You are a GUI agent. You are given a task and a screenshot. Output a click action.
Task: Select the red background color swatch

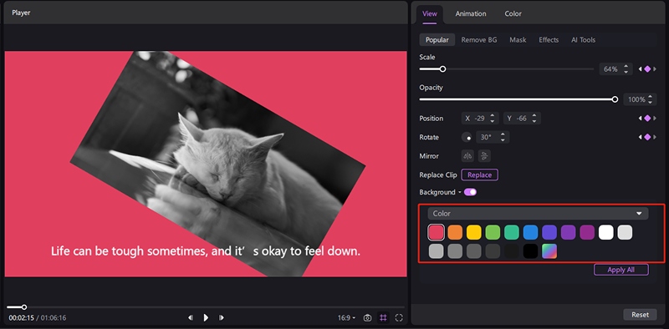point(436,232)
